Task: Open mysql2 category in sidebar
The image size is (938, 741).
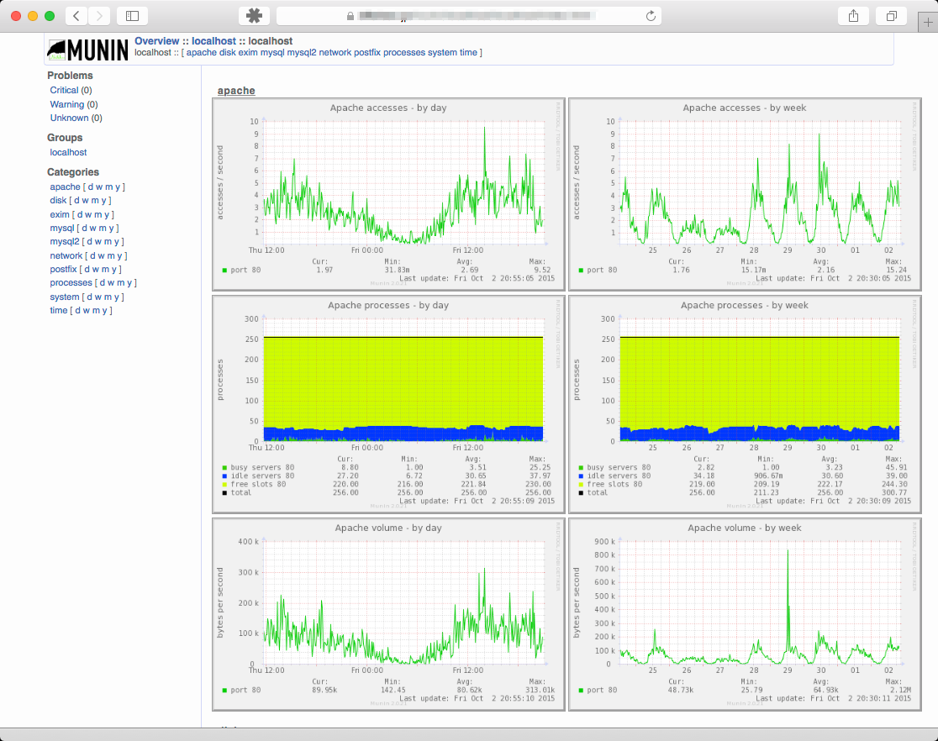Action: click(x=65, y=242)
